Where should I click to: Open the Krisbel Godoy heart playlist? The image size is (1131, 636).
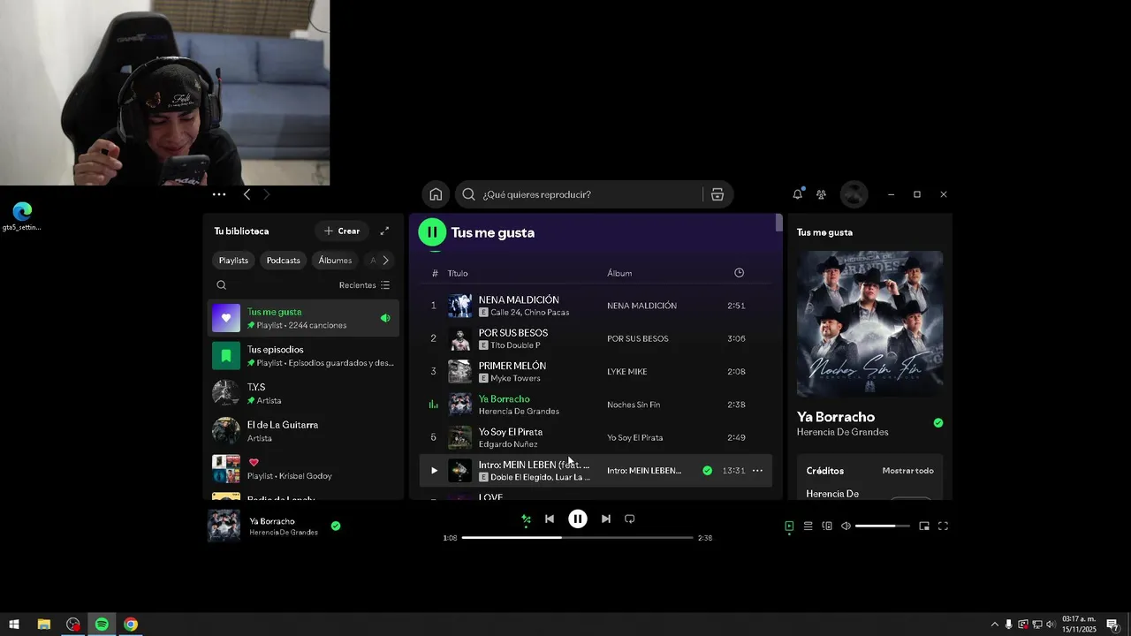(304, 469)
